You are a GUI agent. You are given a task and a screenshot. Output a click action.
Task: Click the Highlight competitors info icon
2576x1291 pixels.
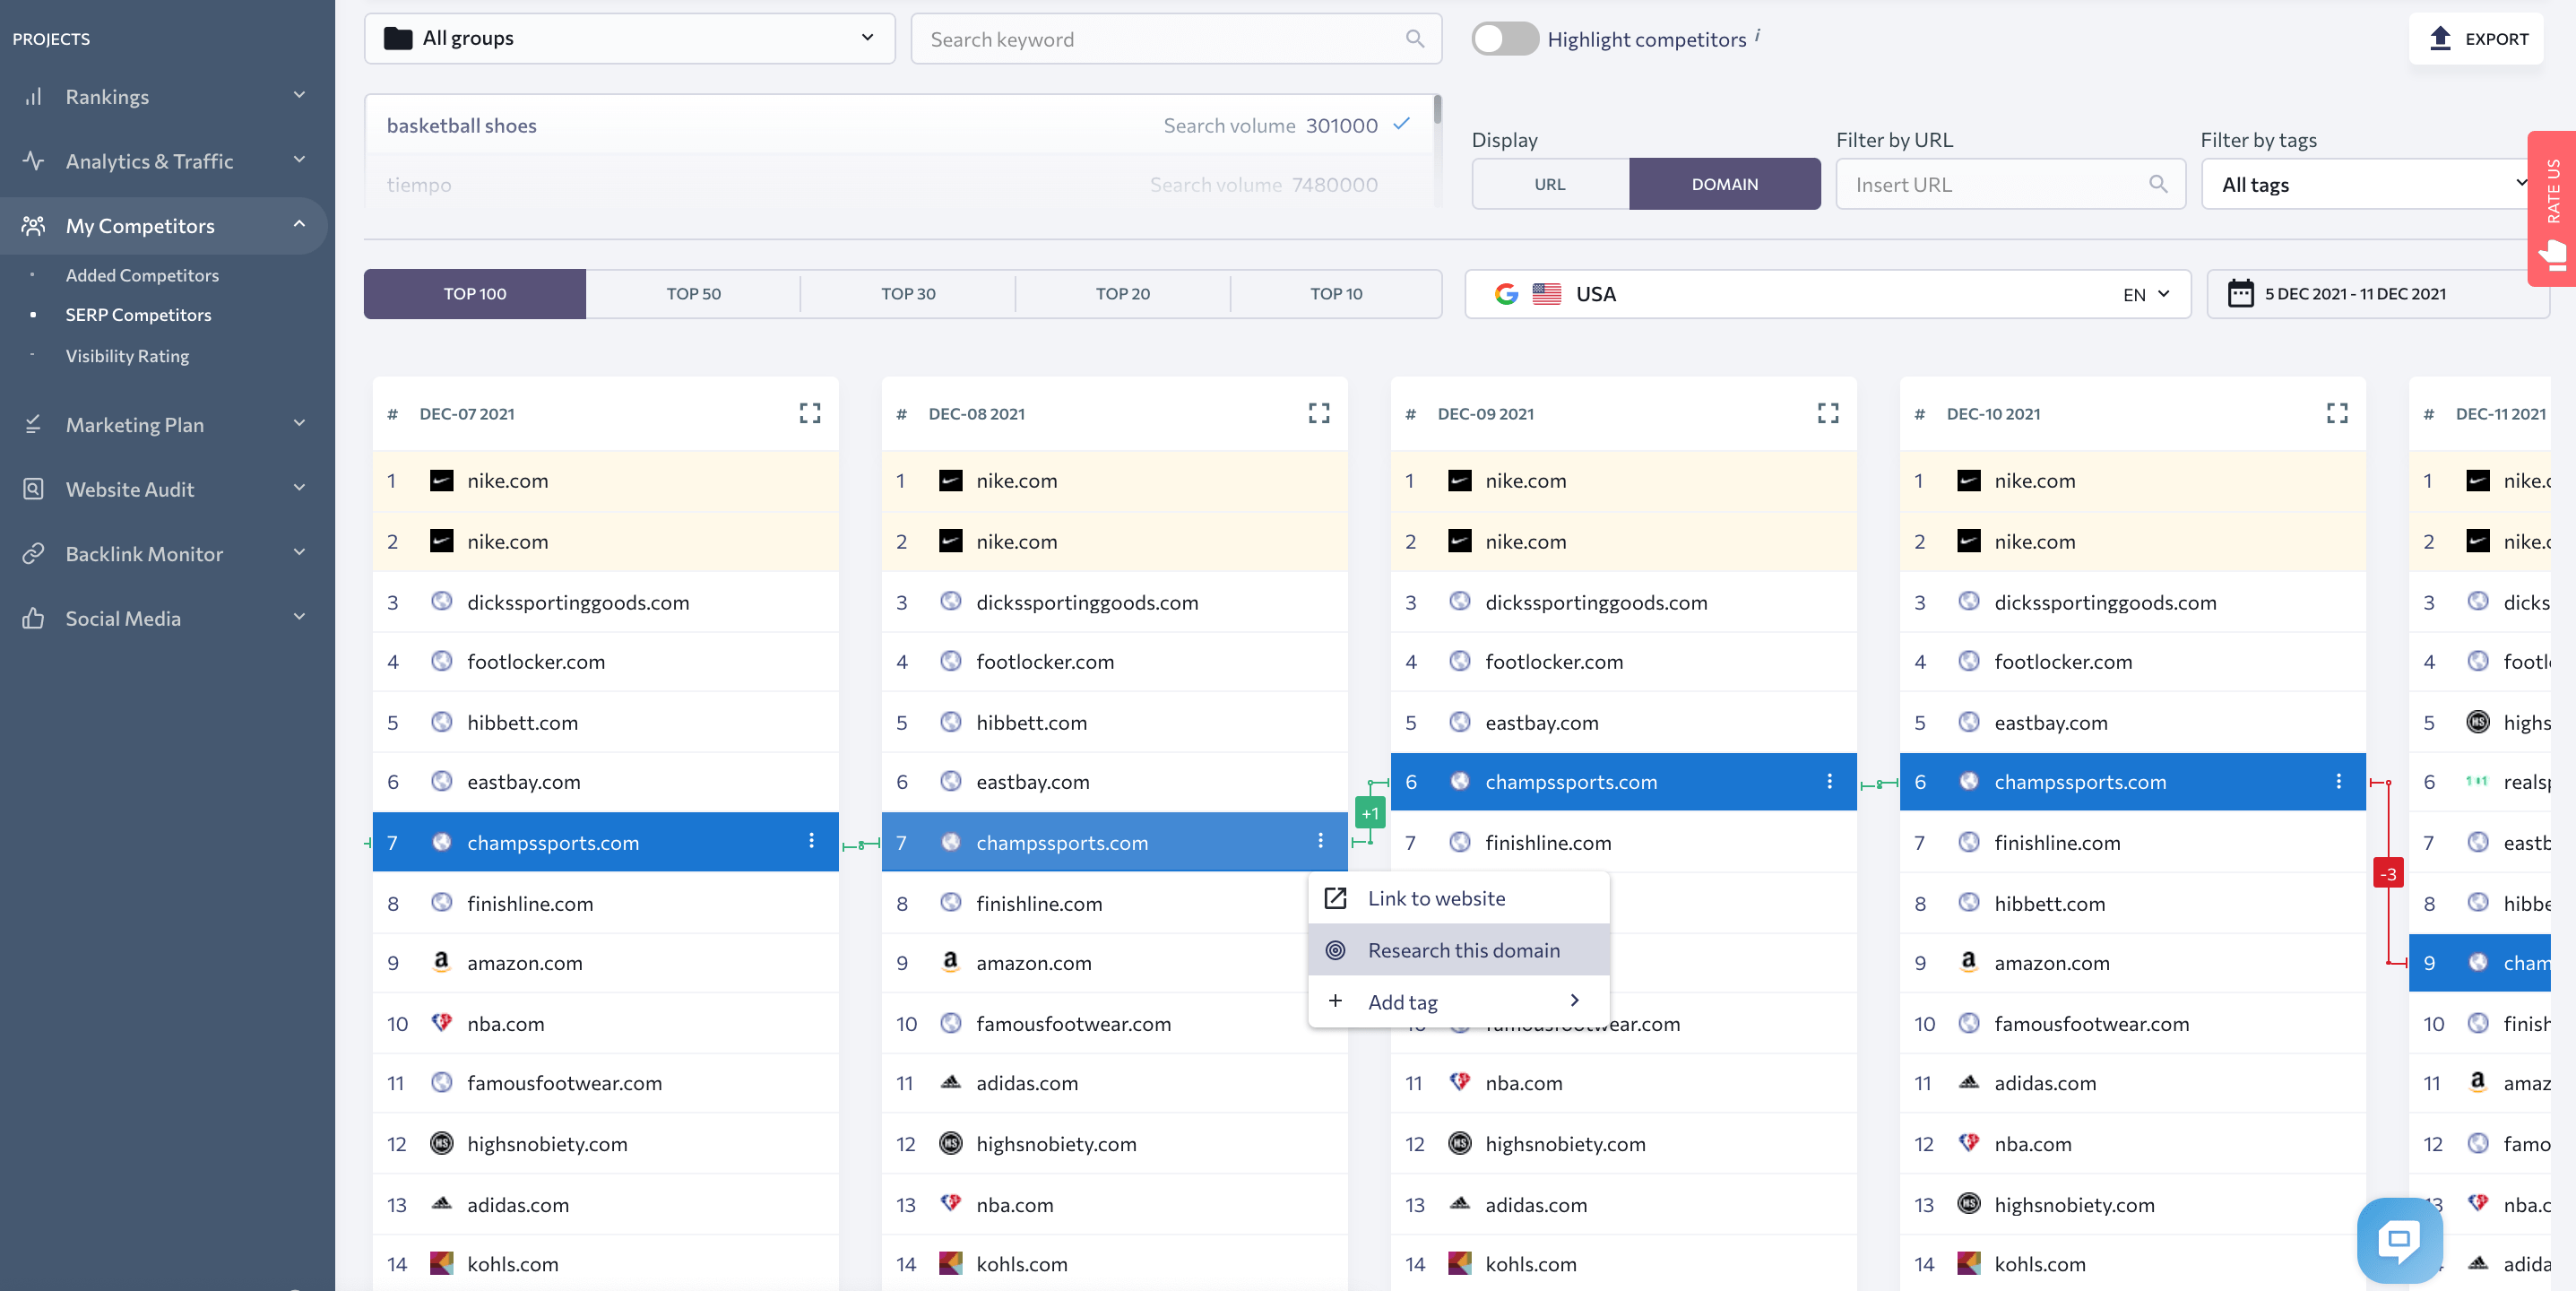(1757, 35)
